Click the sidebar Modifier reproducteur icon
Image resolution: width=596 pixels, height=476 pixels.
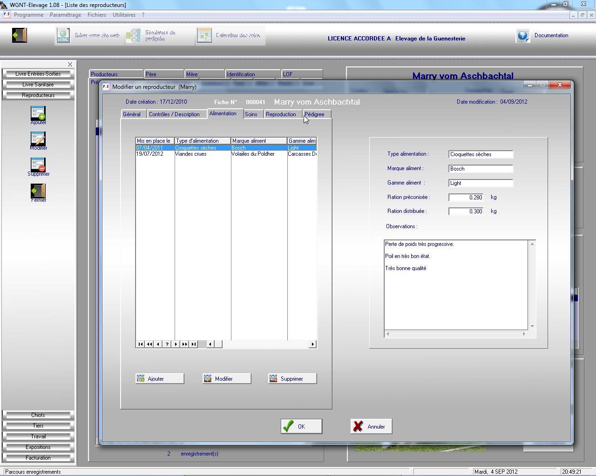38,139
